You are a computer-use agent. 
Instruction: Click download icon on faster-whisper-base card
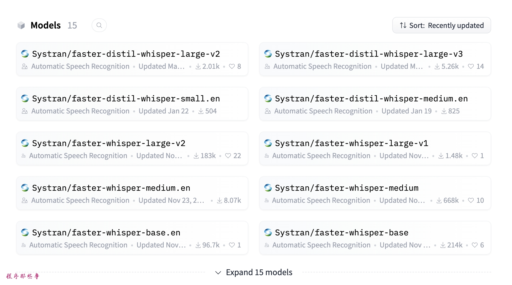(x=443, y=245)
